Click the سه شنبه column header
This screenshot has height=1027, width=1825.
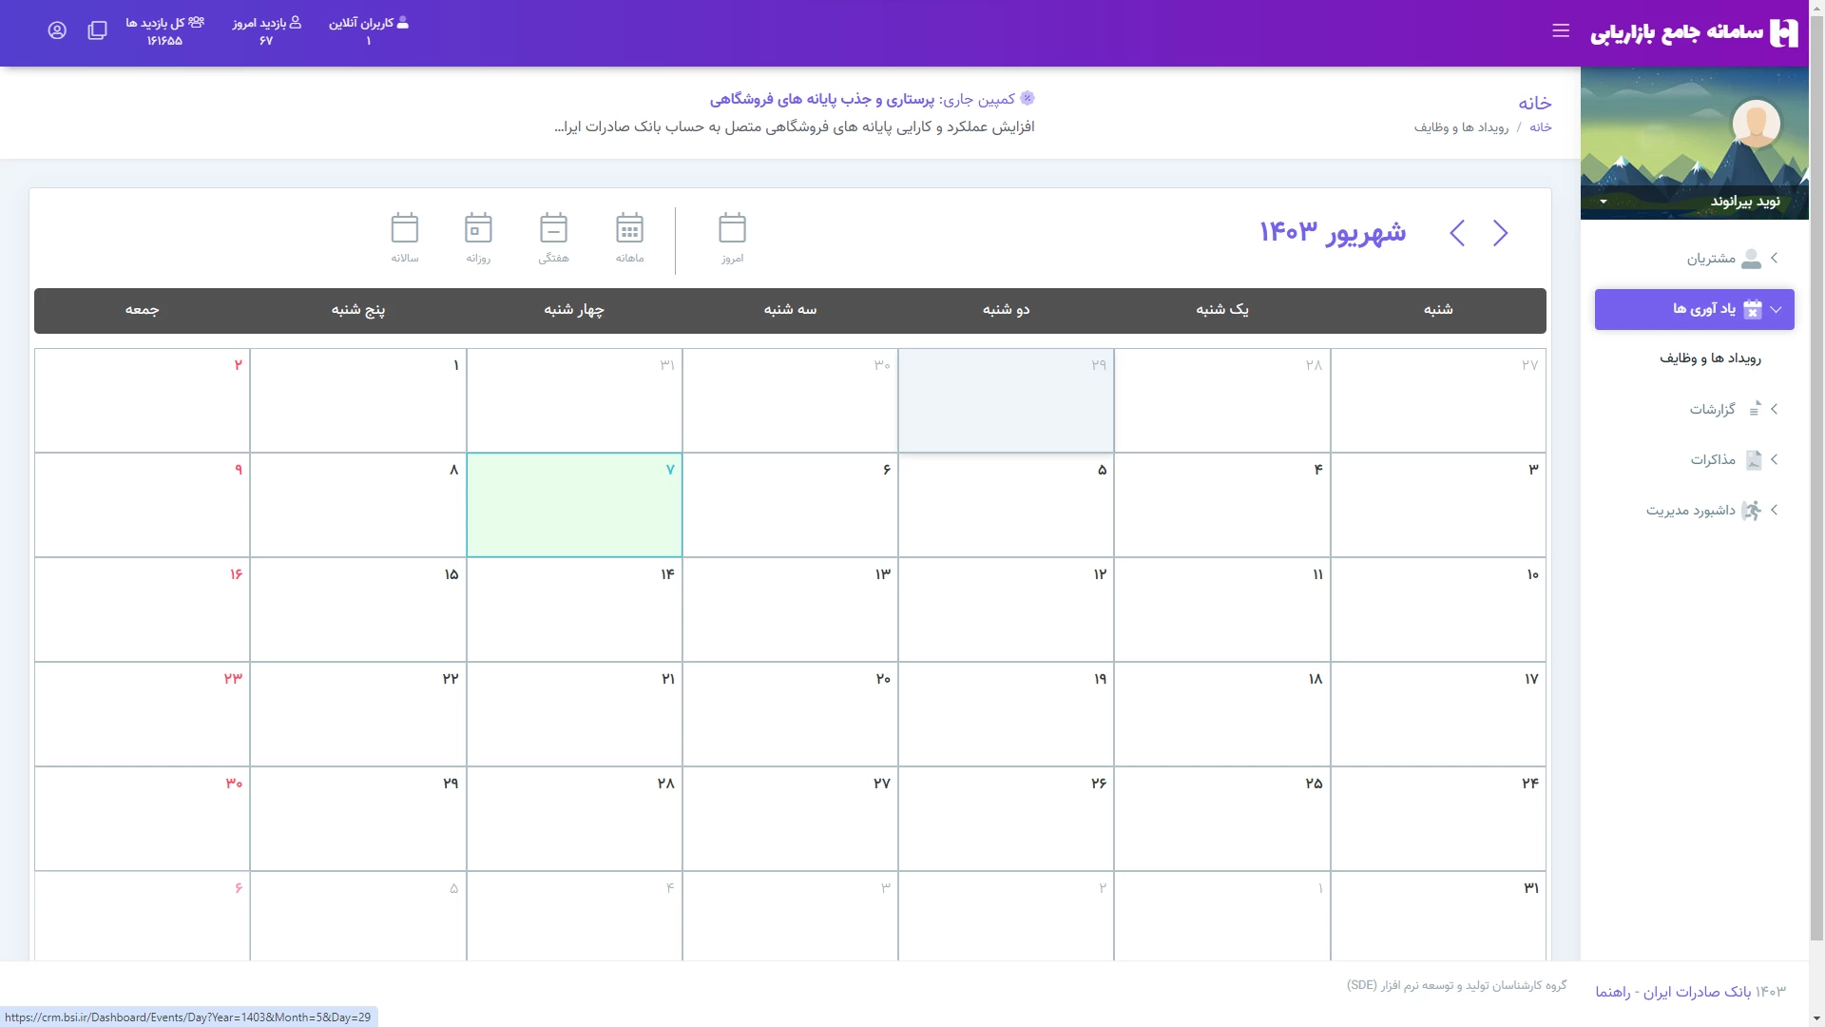click(790, 310)
